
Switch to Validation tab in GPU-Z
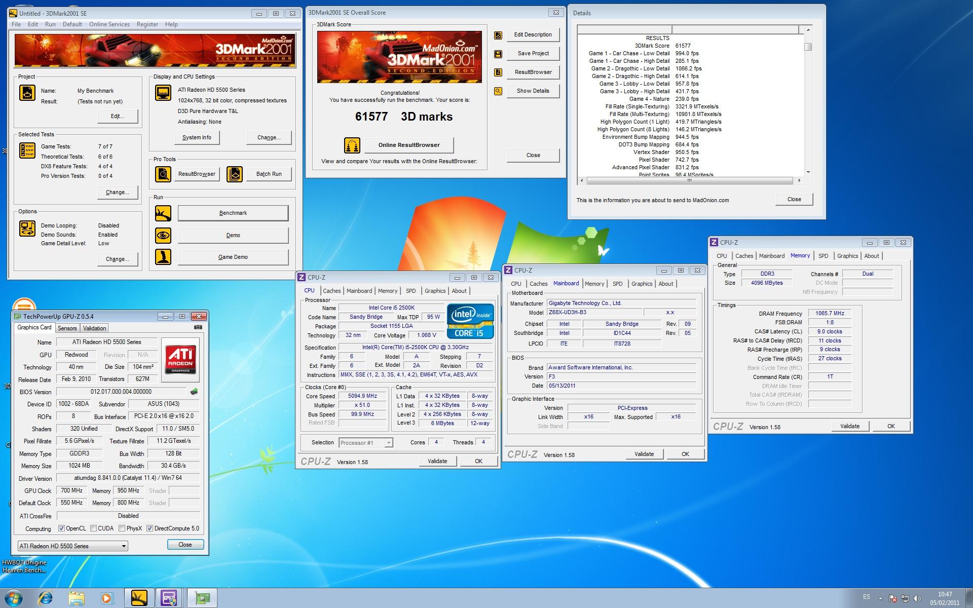pyautogui.click(x=94, y=328)
